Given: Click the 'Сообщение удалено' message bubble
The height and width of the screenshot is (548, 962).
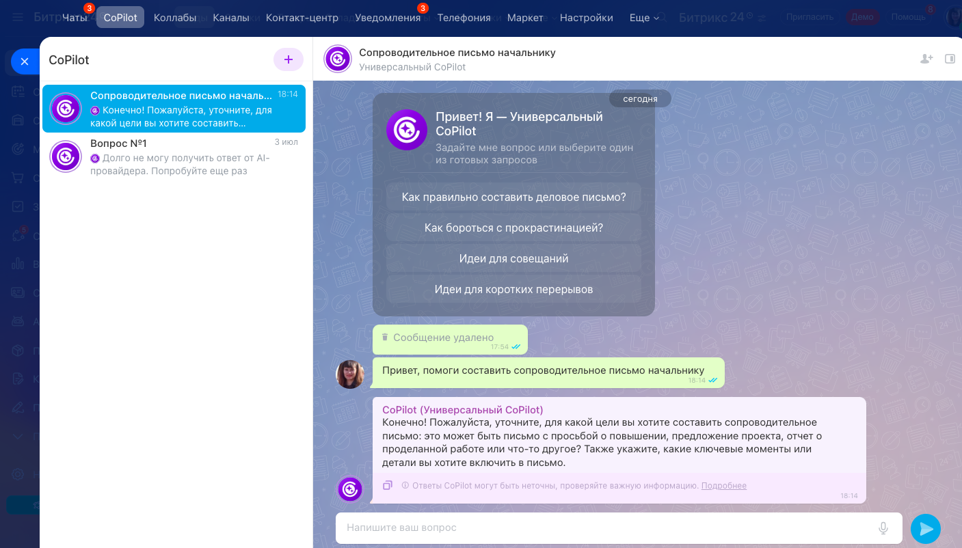Looking at the screenshot, I should point(450,340).
